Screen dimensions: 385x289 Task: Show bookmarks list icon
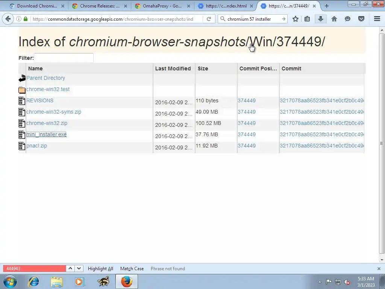click(x=307, y=19)
